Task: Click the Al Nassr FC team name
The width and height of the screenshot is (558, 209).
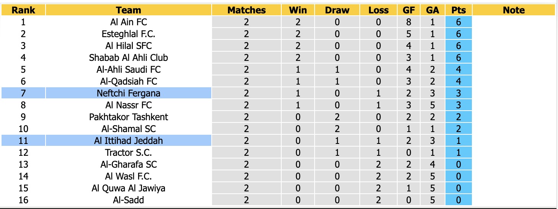Action: (129, 105)
